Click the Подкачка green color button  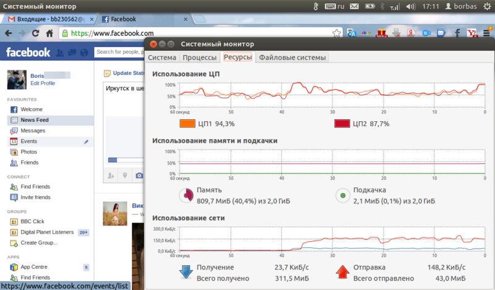coord(343,195)
